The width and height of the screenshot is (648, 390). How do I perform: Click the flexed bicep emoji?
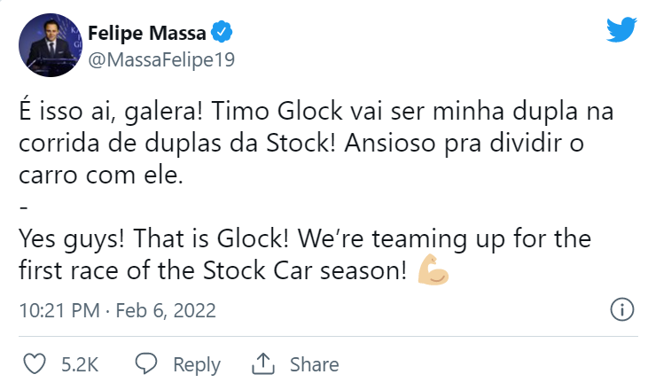click(x=433, y=271)
